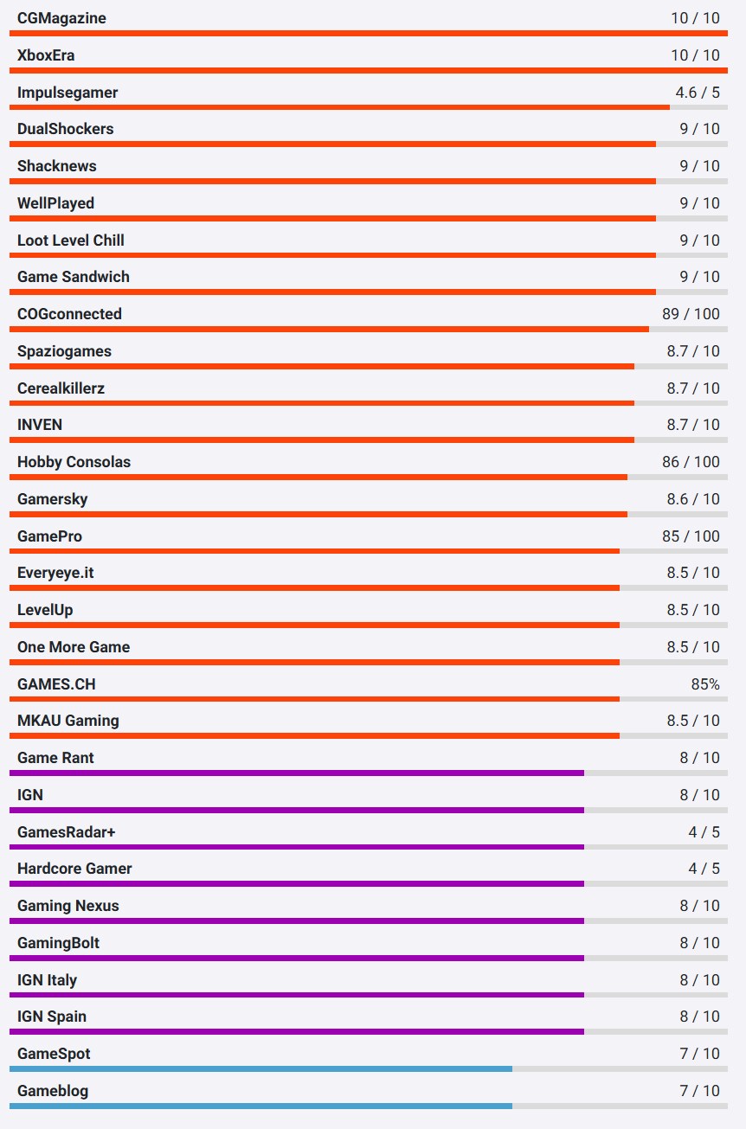The image size is (746, 1129).
Task: Click the Loot Level Chill link
Action: pyautogui.click(x=71, y=241)
